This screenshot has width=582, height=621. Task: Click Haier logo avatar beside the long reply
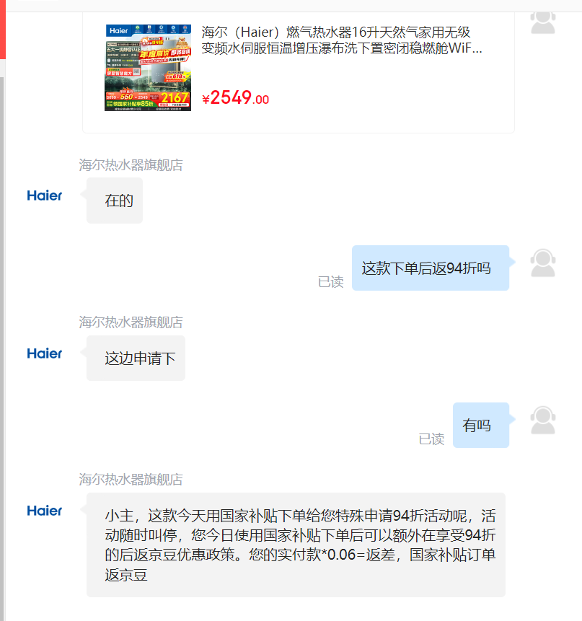tap(44, 511)
